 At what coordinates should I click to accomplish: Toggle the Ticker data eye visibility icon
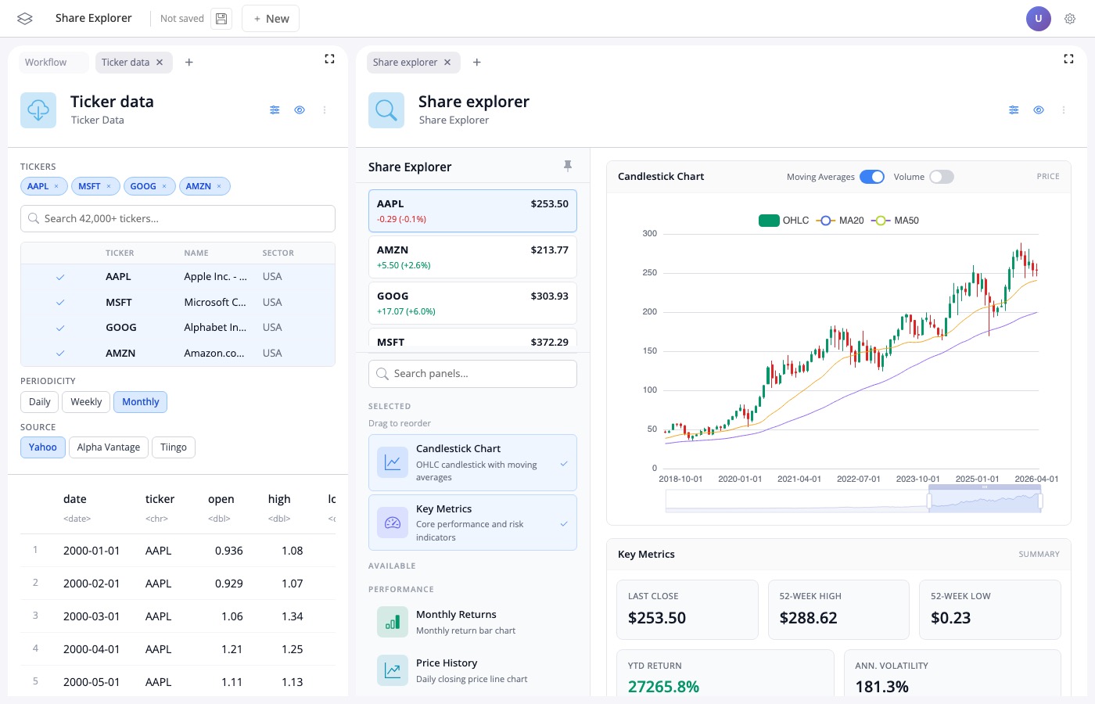pos(300,110)
